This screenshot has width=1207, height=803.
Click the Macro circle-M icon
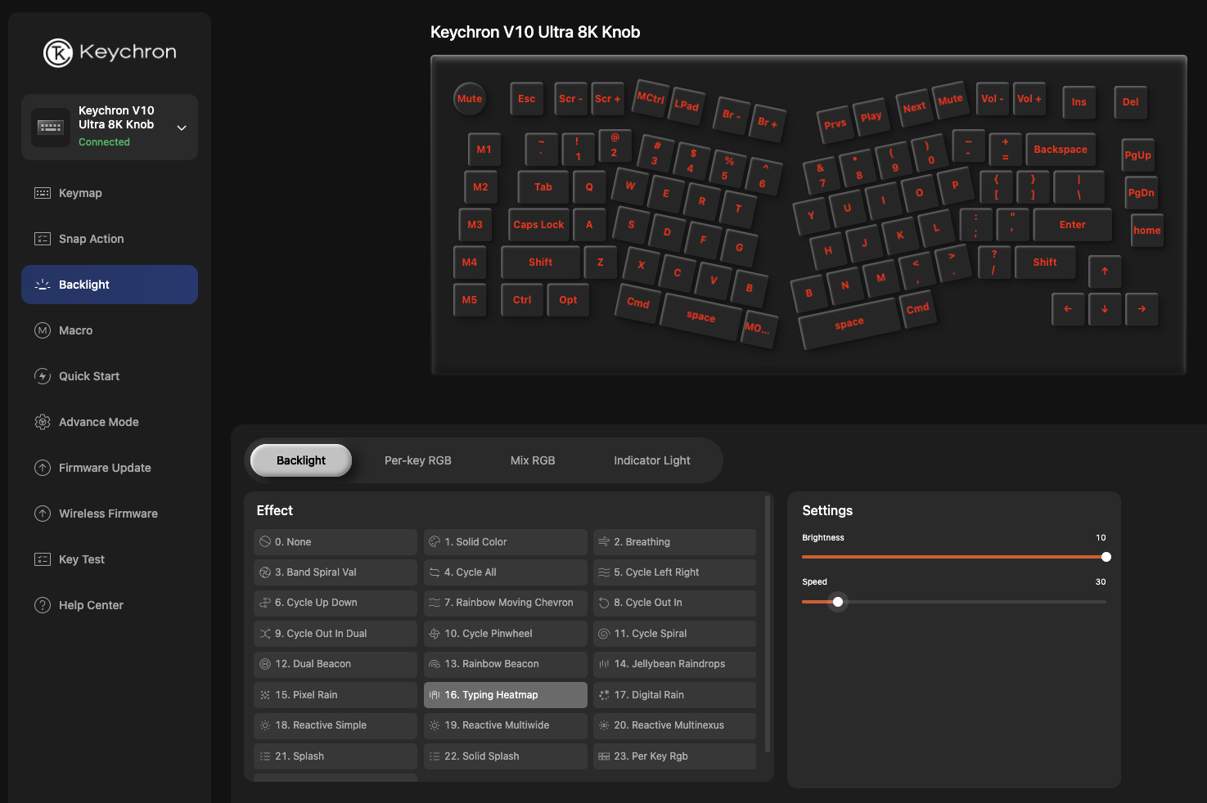[x=43, y=330]
